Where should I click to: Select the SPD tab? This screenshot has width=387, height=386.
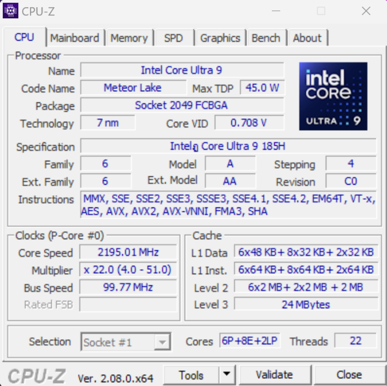point(174,38)
